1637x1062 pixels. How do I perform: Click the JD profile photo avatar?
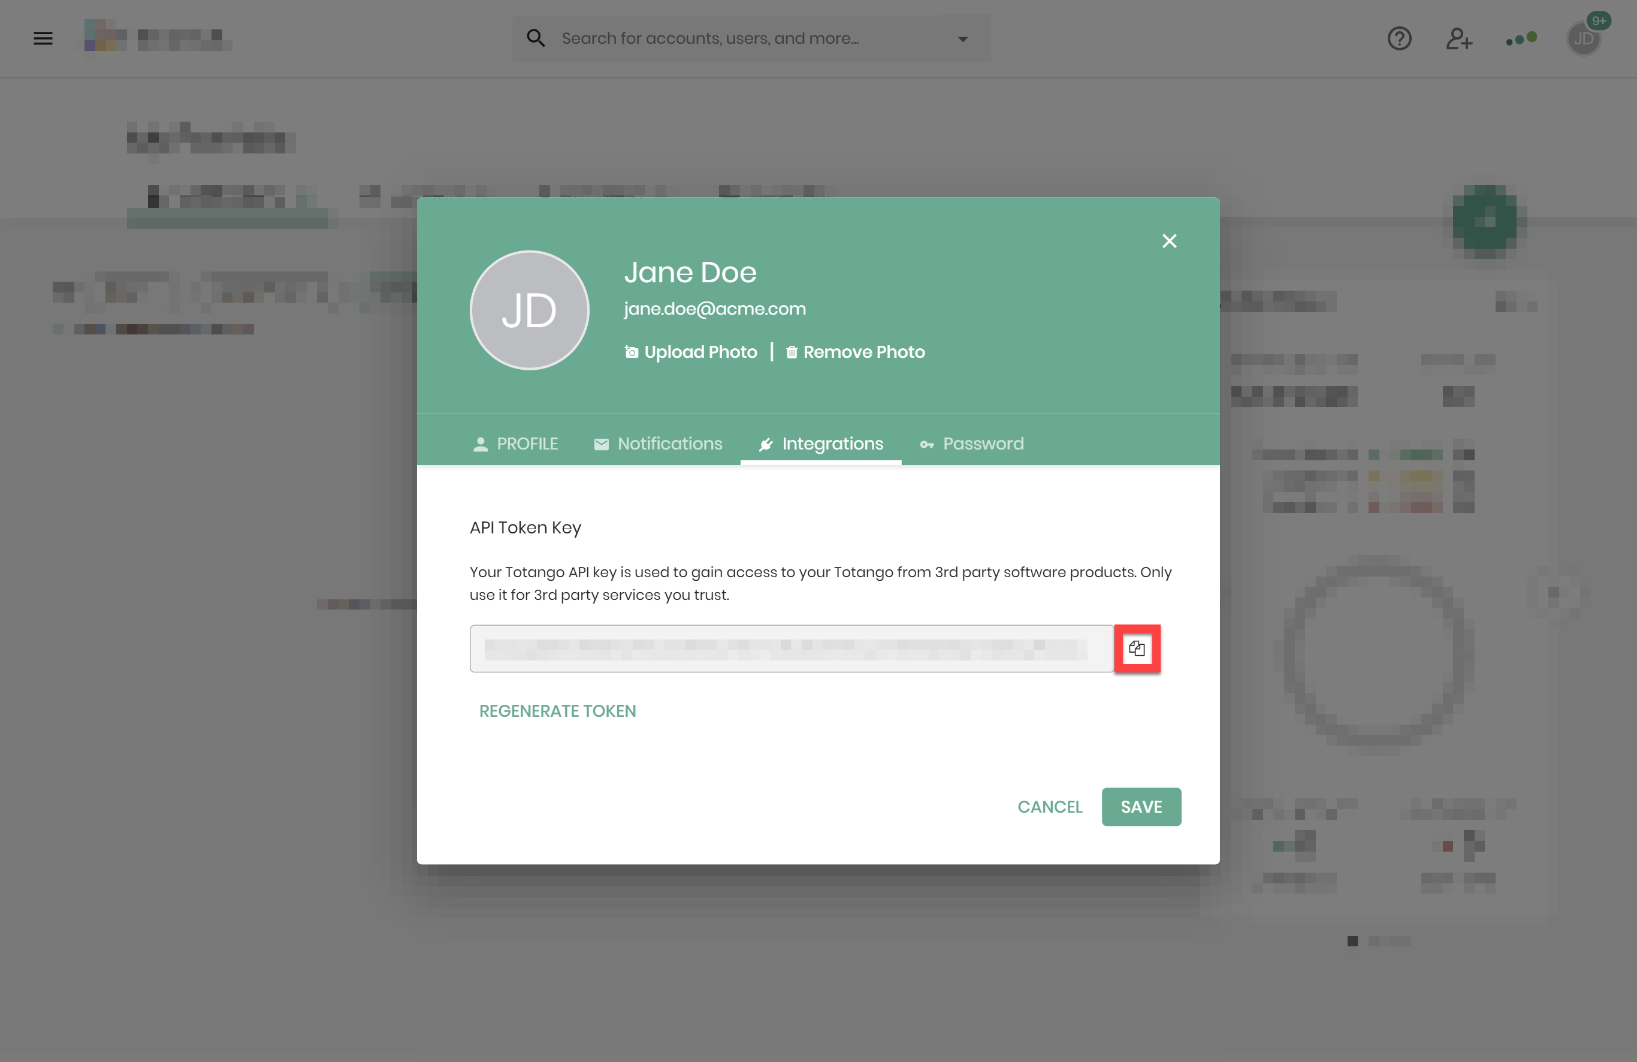click(x=529, y=310)
